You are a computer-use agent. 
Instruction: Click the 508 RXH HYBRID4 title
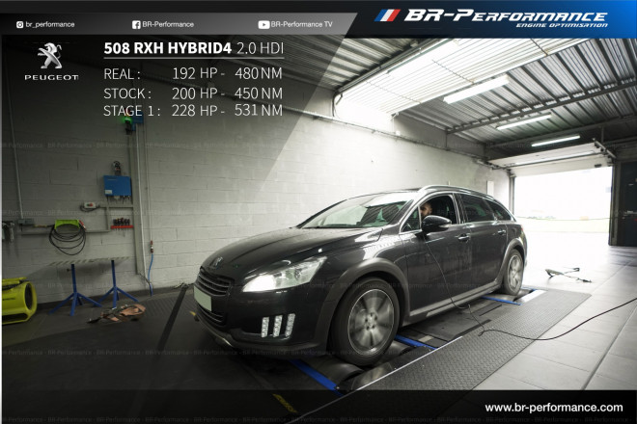165,48
